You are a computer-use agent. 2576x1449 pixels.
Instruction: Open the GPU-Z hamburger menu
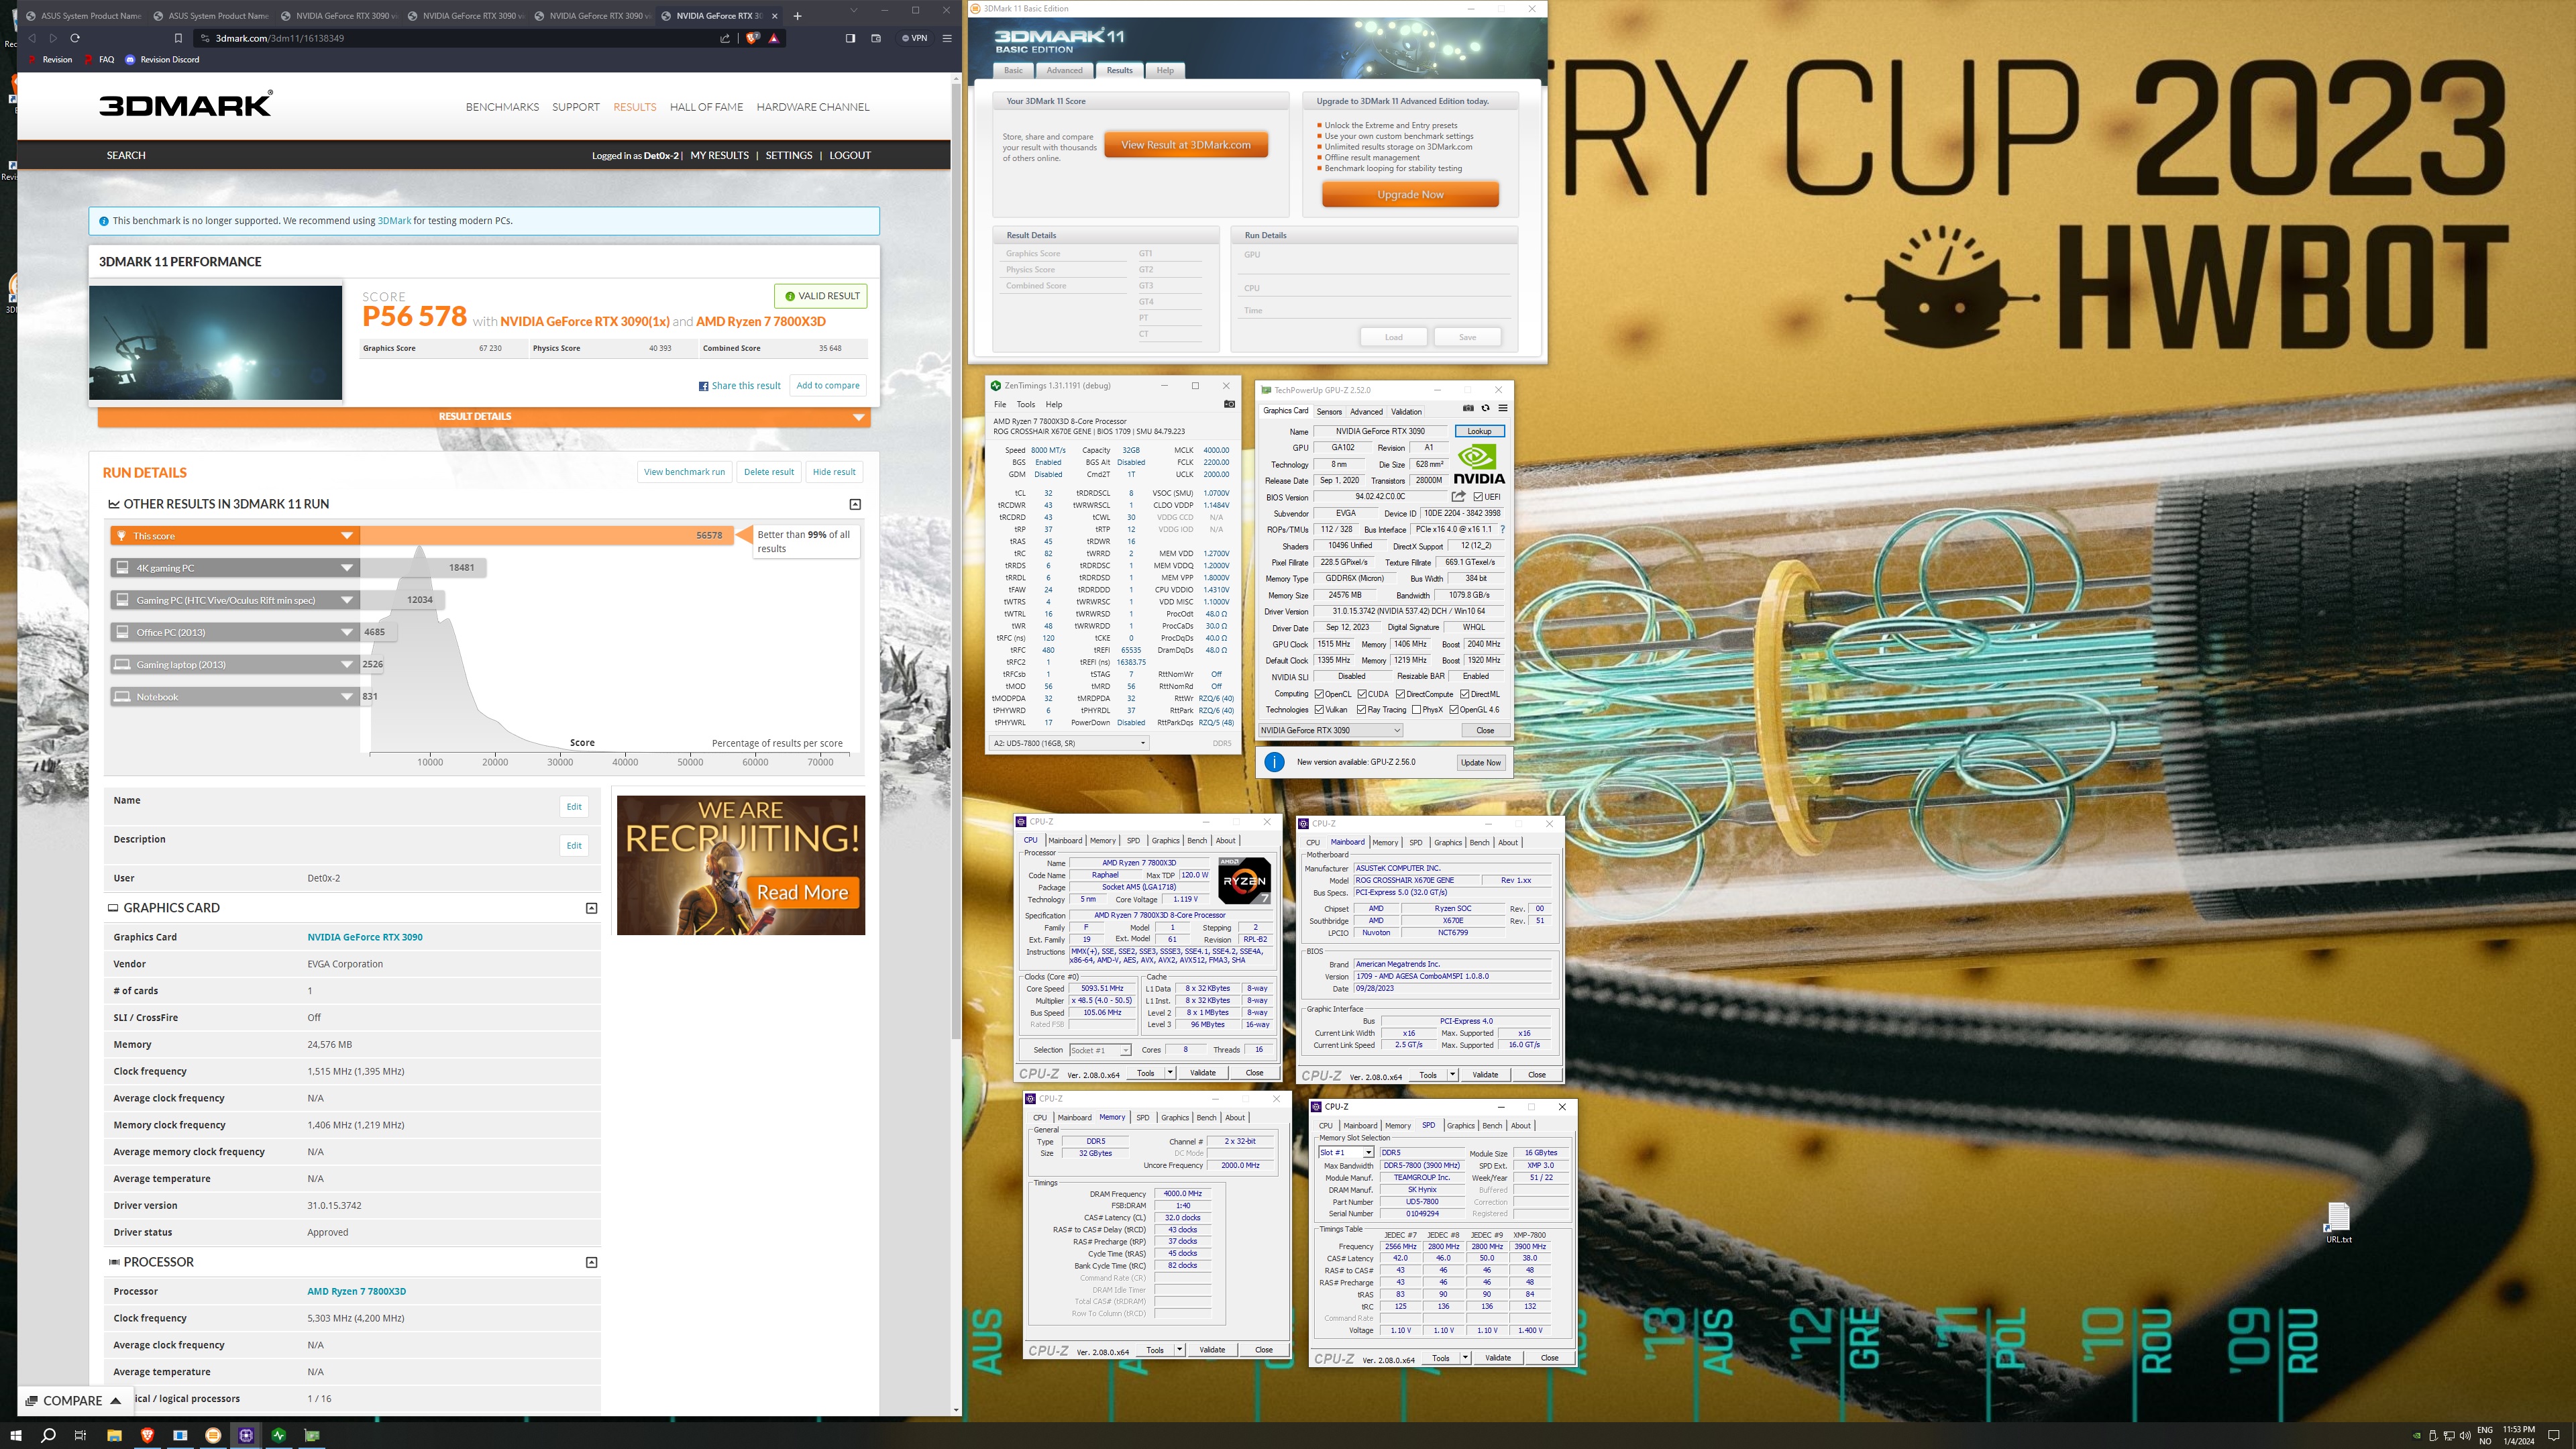click(x=1502, y=408)
